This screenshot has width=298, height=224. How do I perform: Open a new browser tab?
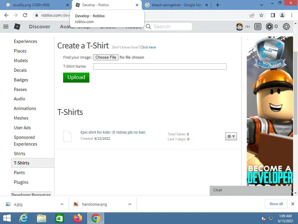pos(218,5)
